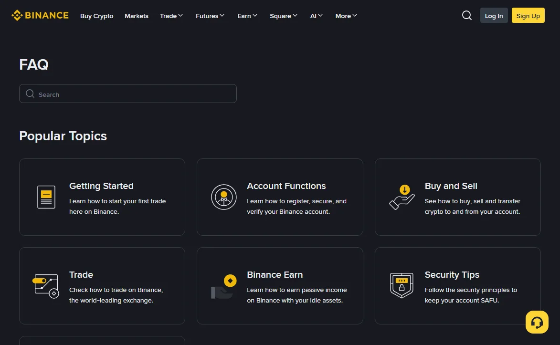Expand the Futures dropdown menu
The image size is (560, 345).
coord(210,16)
